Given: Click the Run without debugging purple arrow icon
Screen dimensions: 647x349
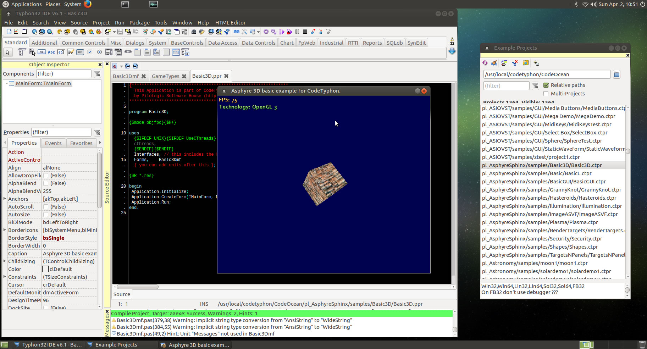Looking at the screenshot, I should tap(282, 32).
